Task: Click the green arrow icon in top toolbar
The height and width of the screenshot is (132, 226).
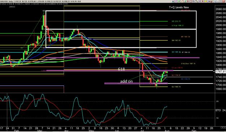Action: [x=179, y=1]
